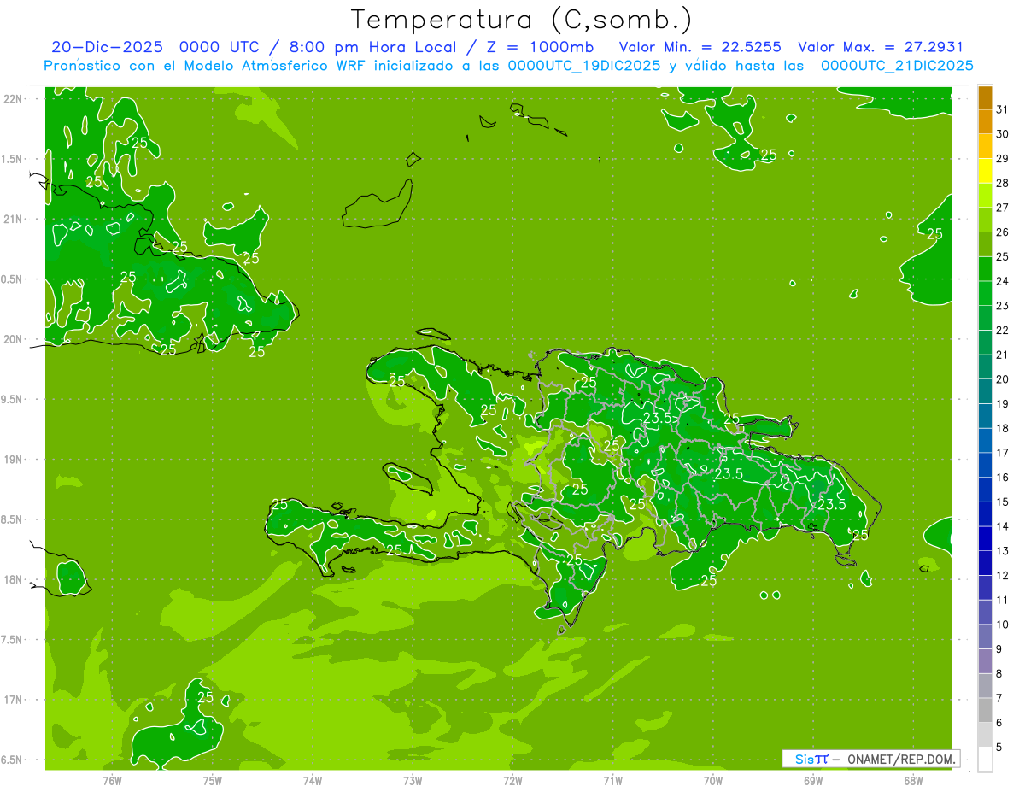The height and width of the screenshot is (792, 1025).
Task: Click longitude label '76W'
Action: pyautogui.click(x=112, y=781)
